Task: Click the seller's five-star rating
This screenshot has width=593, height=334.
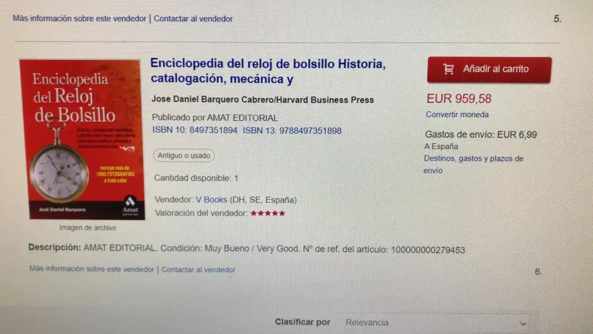Action: coord(268,213)
